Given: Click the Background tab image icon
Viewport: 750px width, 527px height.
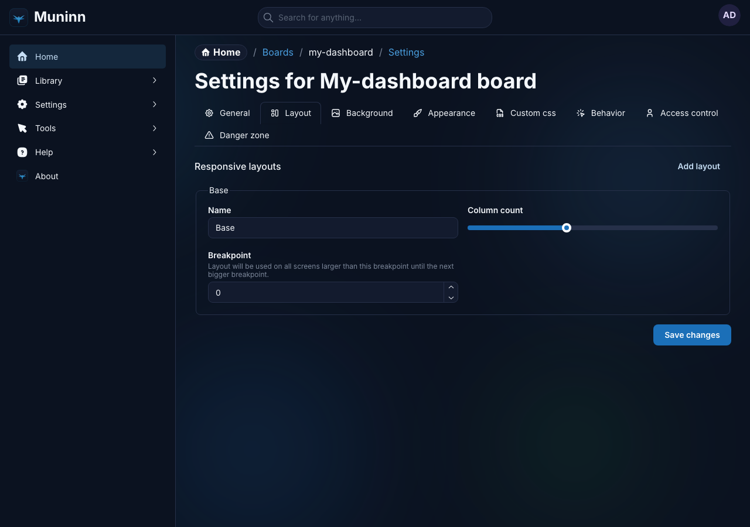Looking at the screenshot, I should pyautogui.click(x=336, y=113).
